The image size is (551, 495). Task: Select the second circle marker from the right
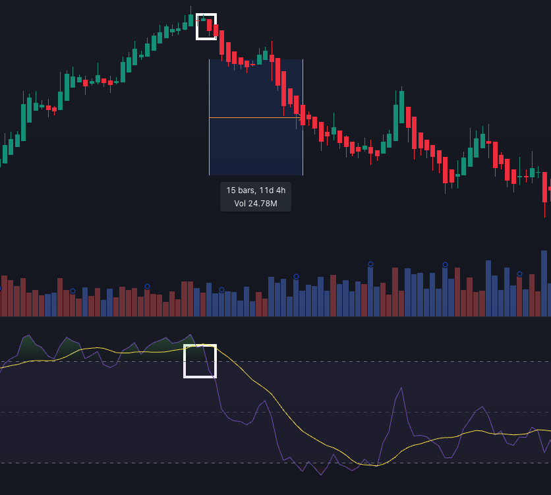pyautogui.click(x=445, y=264)
